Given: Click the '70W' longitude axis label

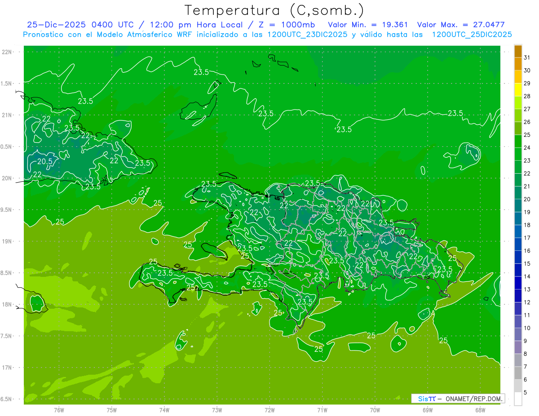Looking at the screenshot, I should coord(375,410).
